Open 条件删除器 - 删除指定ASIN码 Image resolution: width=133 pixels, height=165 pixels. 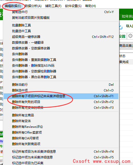61,66
